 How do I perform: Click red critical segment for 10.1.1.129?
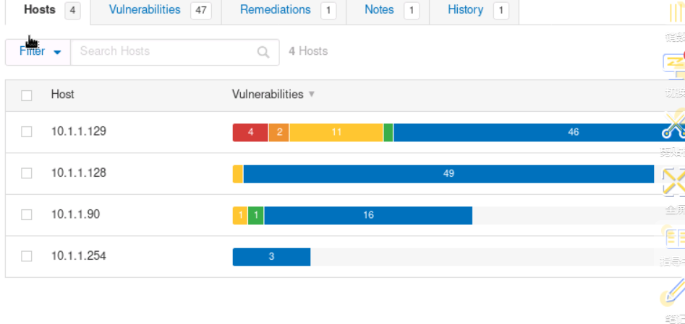pos(250,133)
